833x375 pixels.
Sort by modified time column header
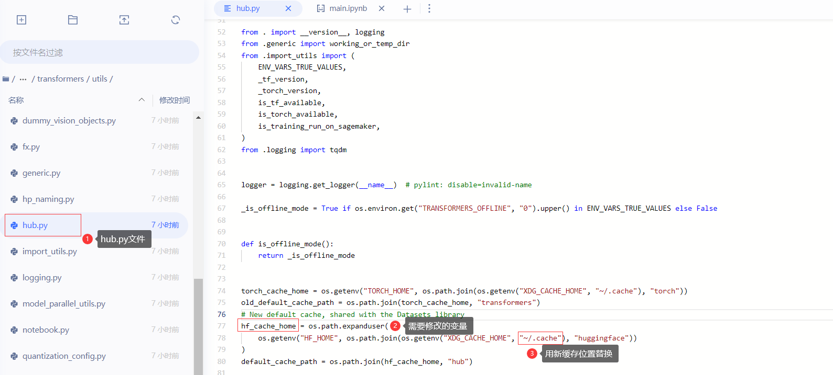(x=175, y=100)
